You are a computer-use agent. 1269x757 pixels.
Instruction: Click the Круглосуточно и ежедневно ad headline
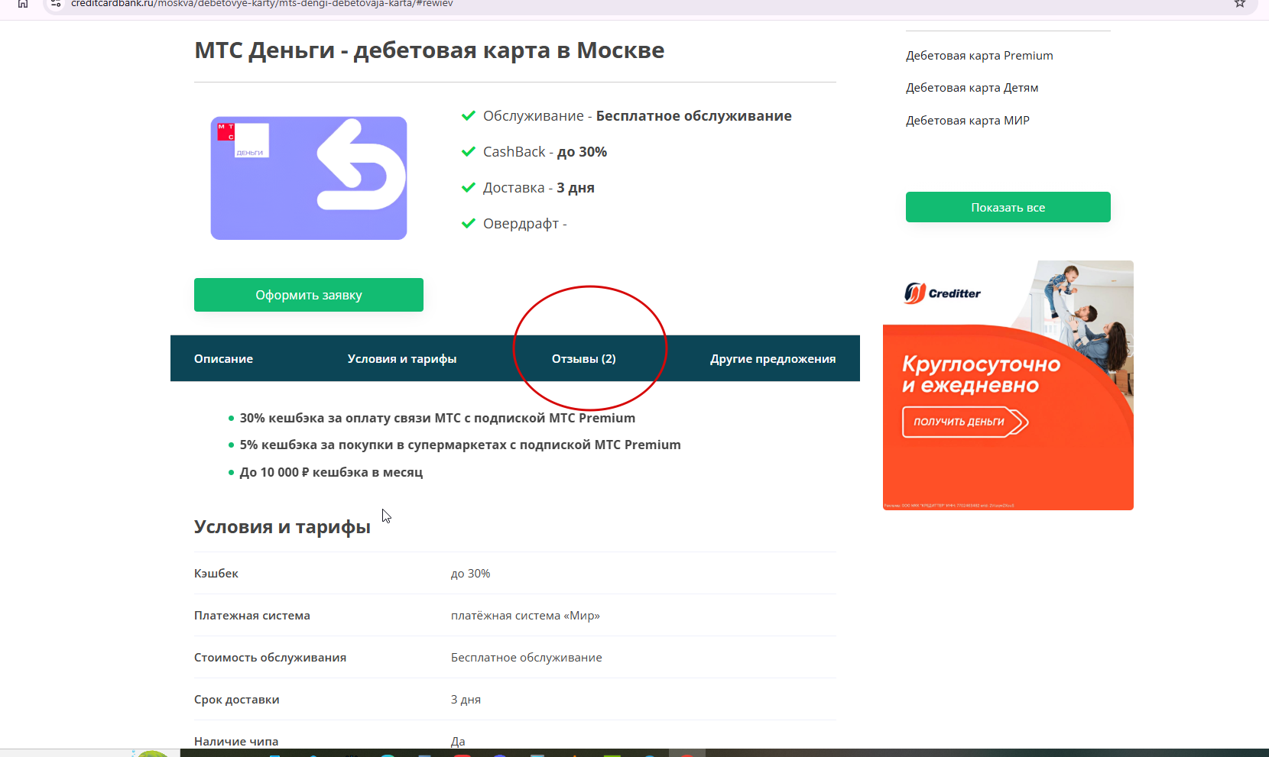point(982,374)
